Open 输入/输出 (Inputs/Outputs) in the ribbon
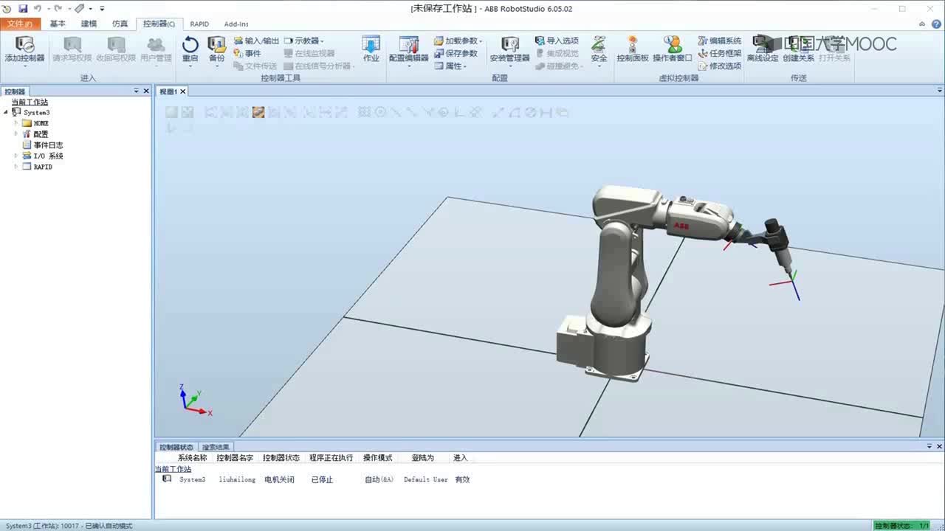Viewport: 945px width, 531px height. pos(256,41)
